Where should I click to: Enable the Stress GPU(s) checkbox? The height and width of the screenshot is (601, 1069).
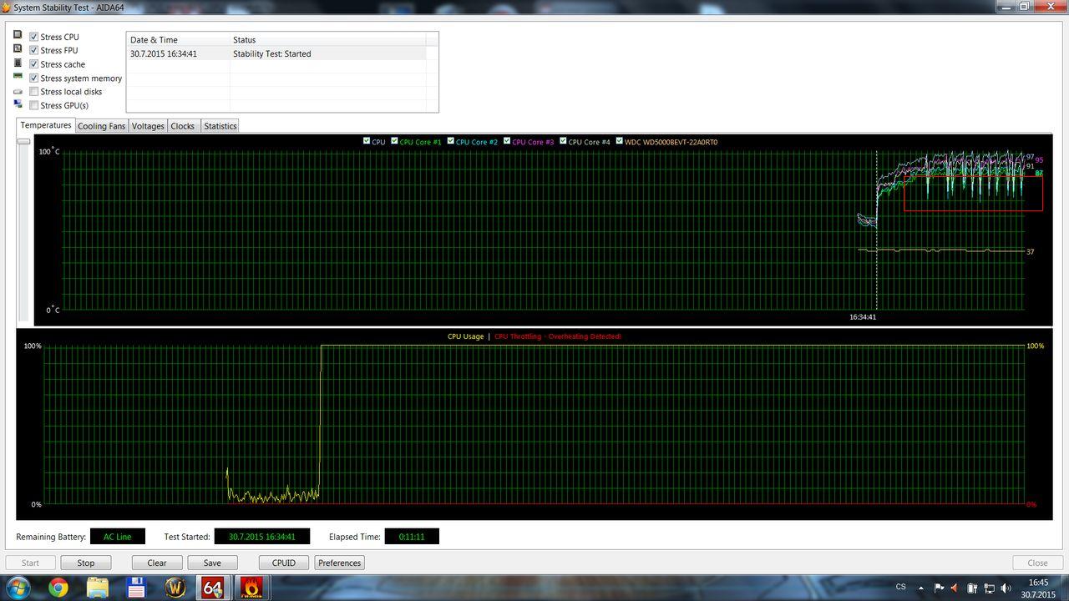coord(33,105)
